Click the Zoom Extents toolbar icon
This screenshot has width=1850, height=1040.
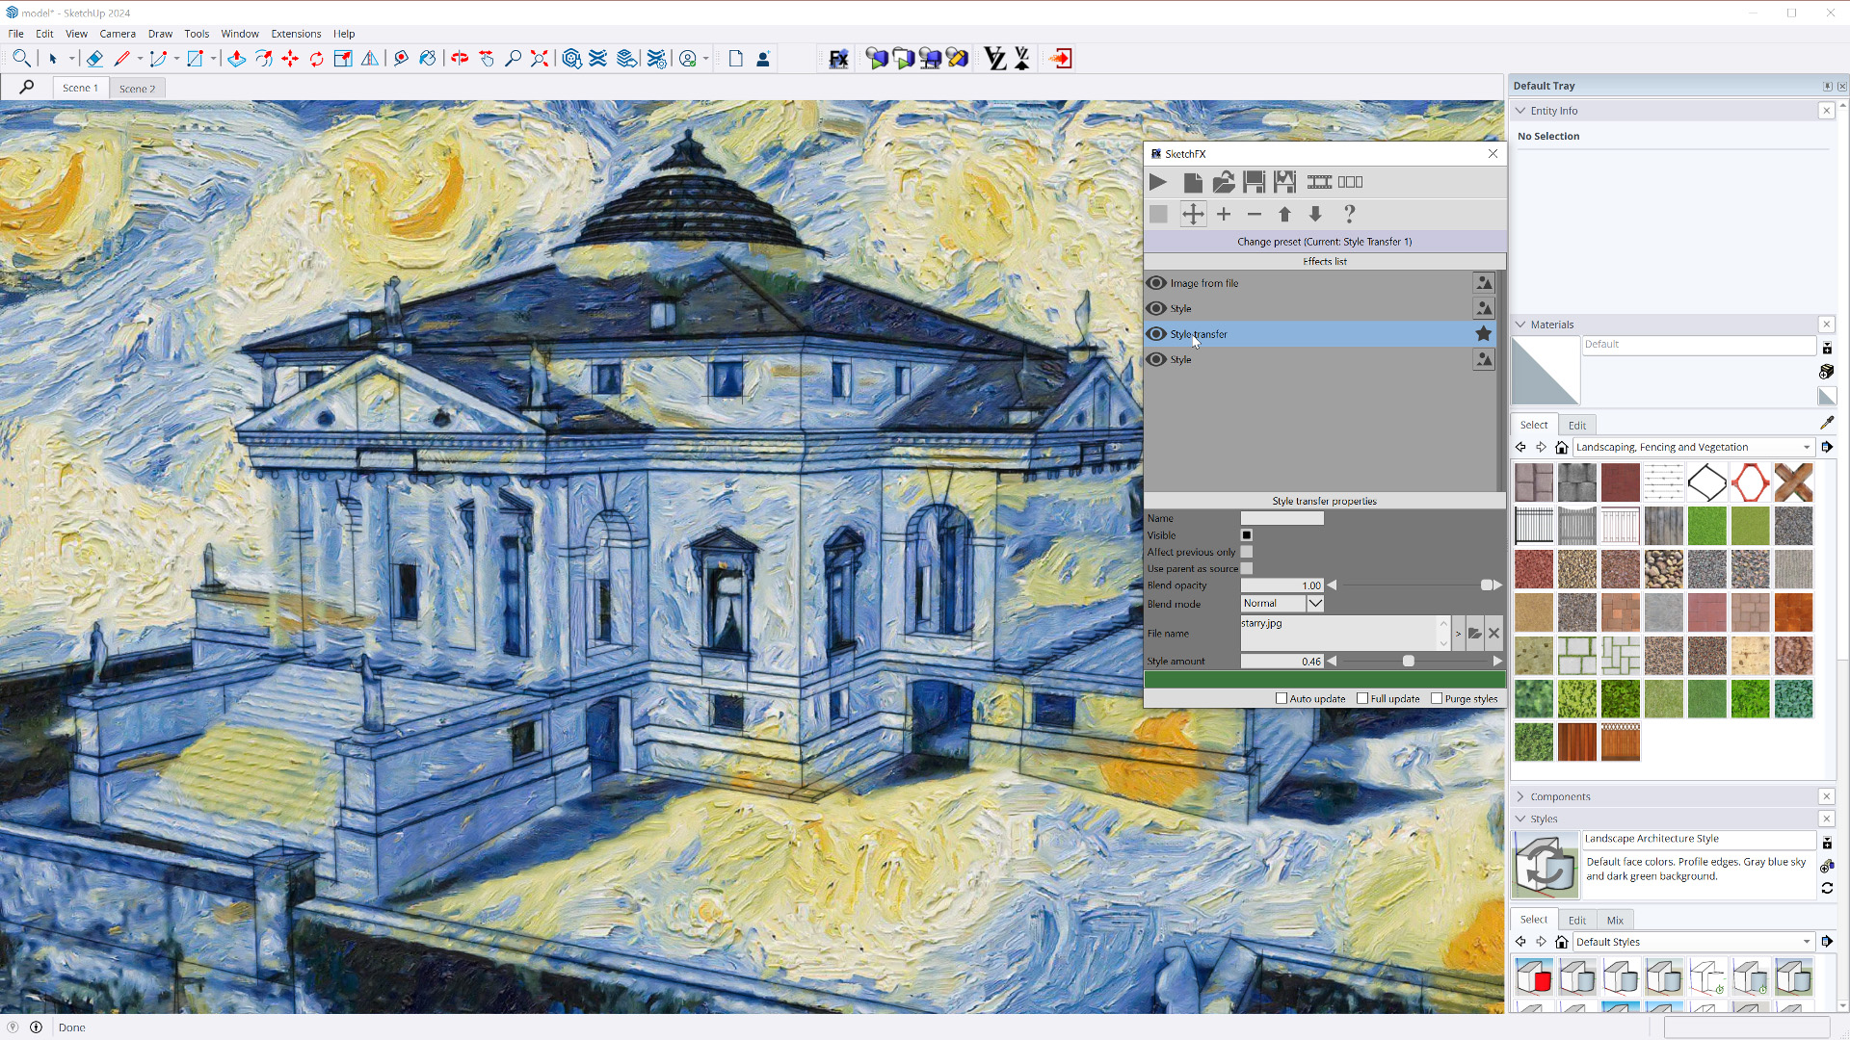click(x=540, y=59)
